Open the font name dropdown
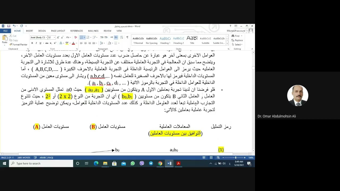This screenshot has height=191, width=340. [46, 37]
